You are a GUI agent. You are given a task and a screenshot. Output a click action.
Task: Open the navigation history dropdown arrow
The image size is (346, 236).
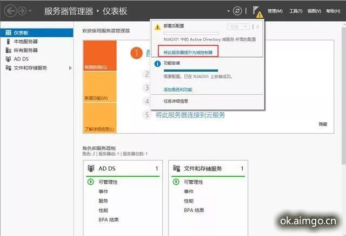point(30,11)
